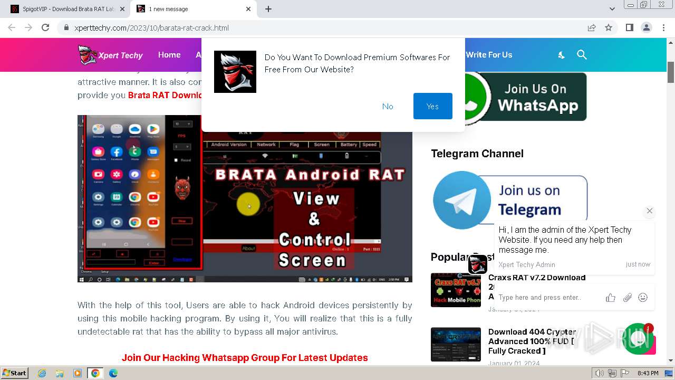Launch Internet Explorer from taskbar
The height and width of the screenshot is (380, 675).
click(x=42, y=373)
